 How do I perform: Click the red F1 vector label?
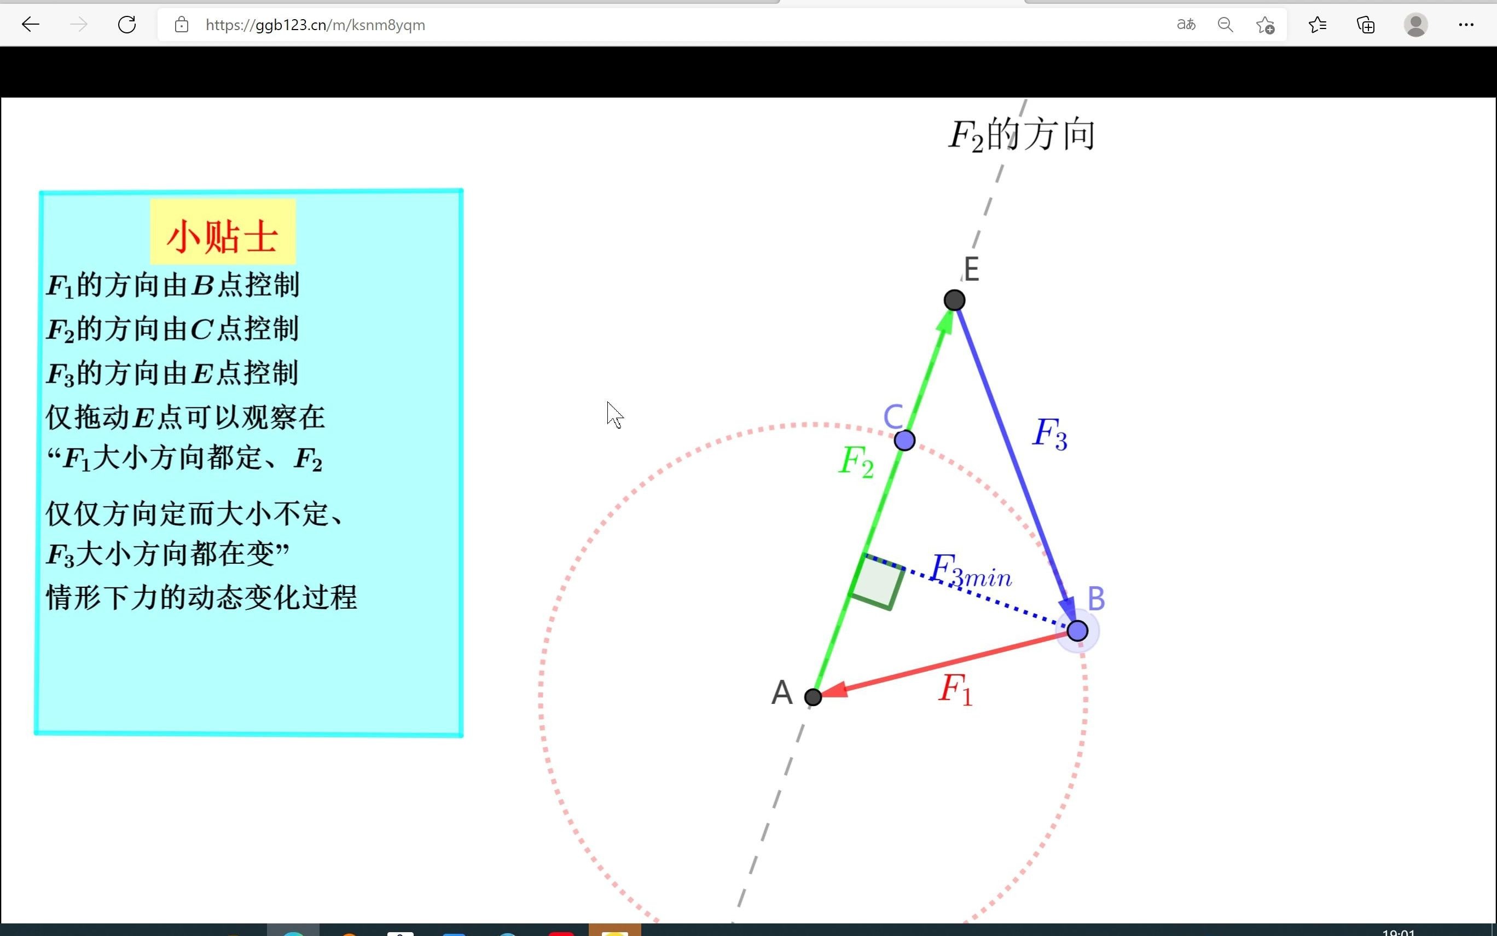956,689
